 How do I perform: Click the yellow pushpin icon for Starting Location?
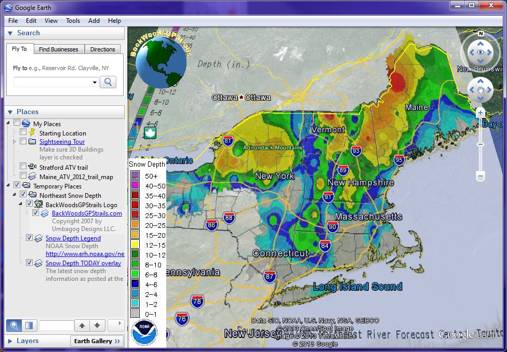point(32,132)
